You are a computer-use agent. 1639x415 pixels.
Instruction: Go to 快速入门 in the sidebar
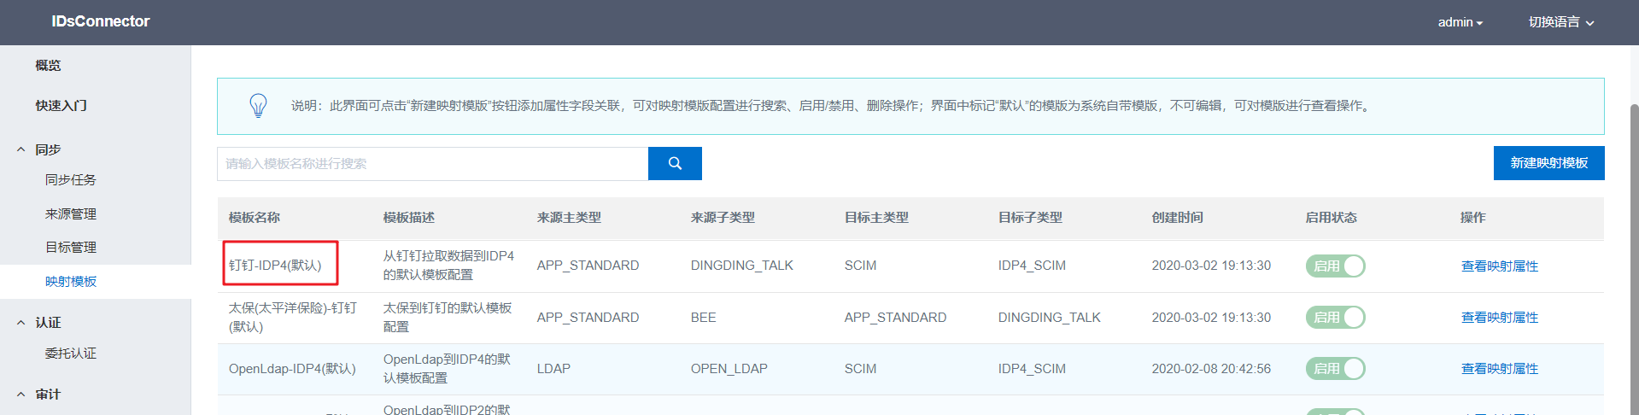tap(61, 106)
